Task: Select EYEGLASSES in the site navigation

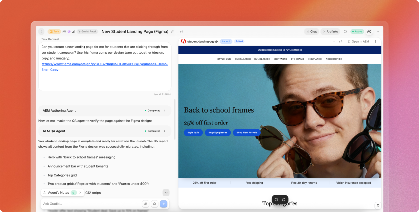Action: [243, 59]
